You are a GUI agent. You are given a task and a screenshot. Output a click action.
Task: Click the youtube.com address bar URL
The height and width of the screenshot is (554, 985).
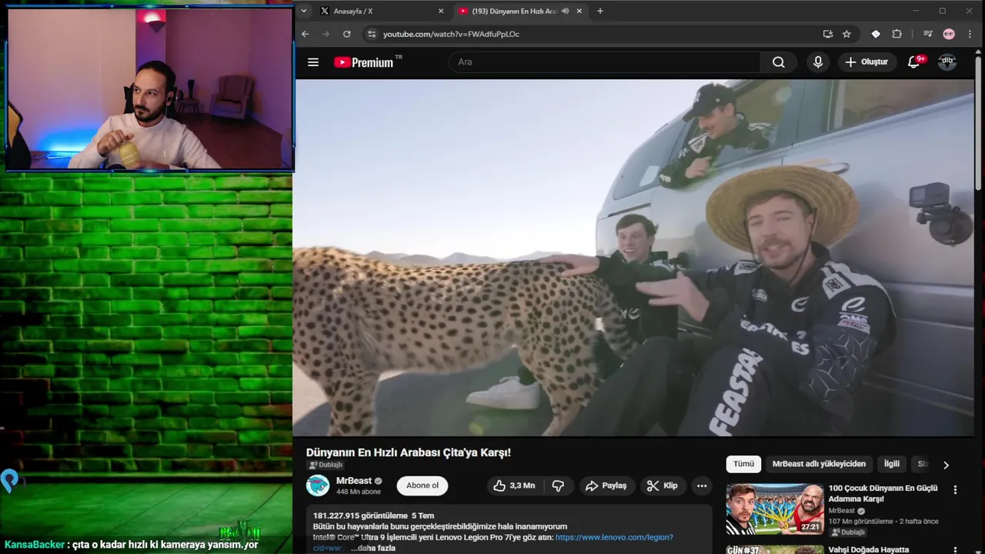(451, 34)
